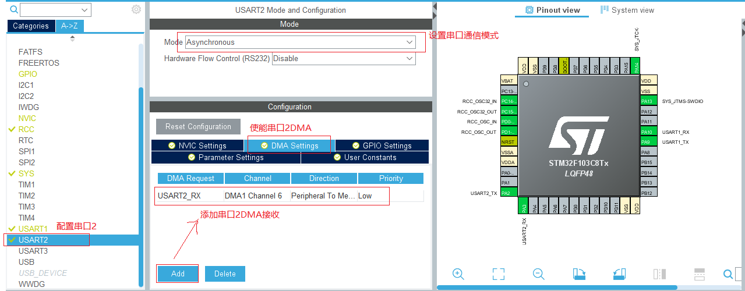Select USB in the peripheral list
745x291 pixels.
pyautogui.click(x=26, y=262)
